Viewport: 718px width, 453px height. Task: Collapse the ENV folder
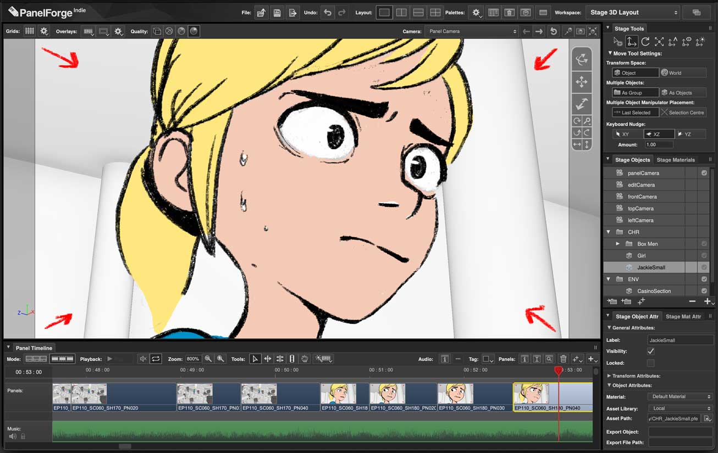coord(609,279)
